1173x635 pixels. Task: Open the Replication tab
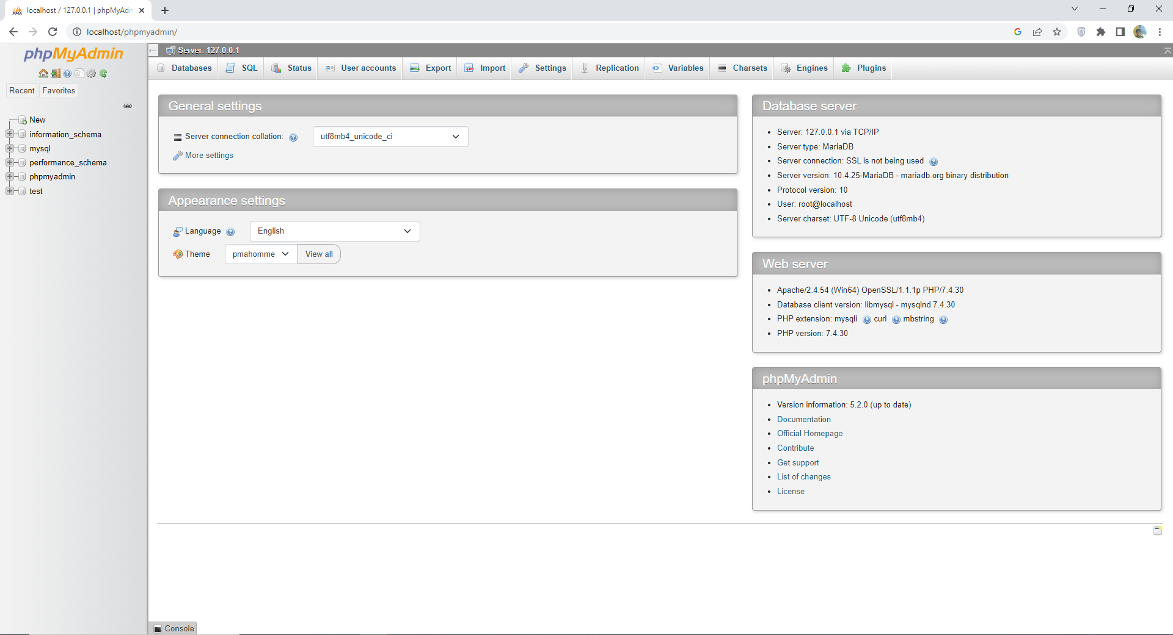pyautogui.click(x=609, y=68)
